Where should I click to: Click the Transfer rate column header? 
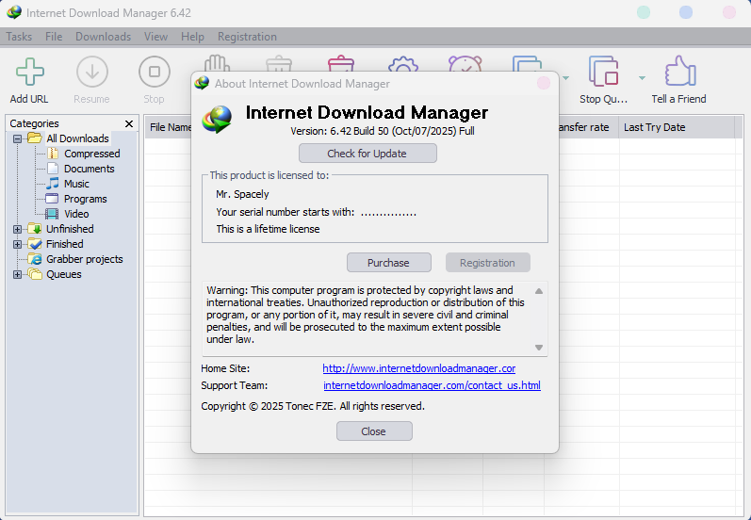coord(589,127)
